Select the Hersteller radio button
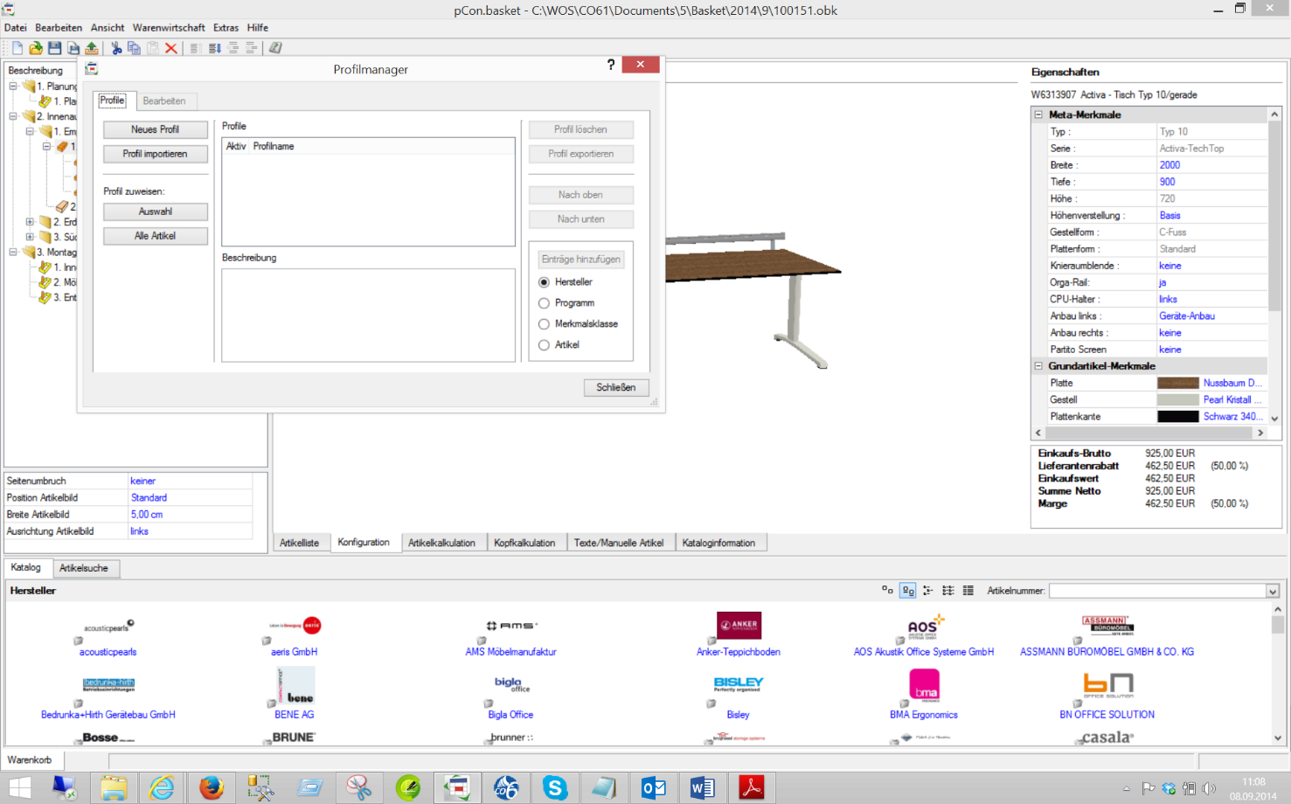The width and height of the screenshot is (1291, 804). [x=545, y=282]
